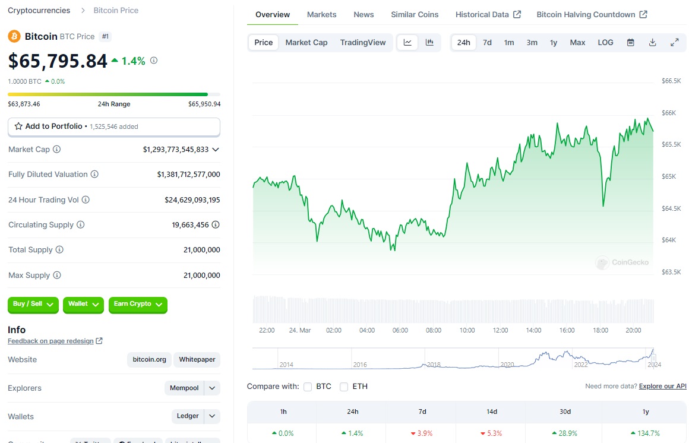Click Feedback on page redesign link
The height and width of the screenshot is (443, 689).
point(50,341)
